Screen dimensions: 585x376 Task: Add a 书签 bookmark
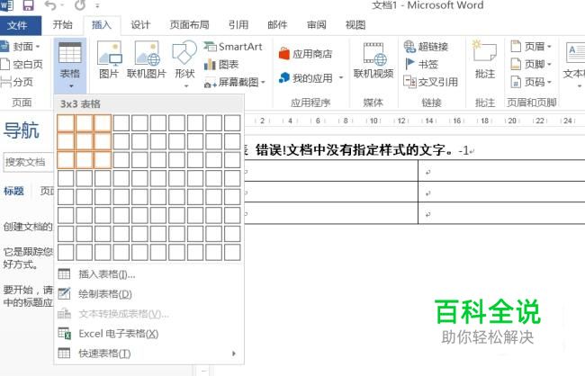pos(421,64)
